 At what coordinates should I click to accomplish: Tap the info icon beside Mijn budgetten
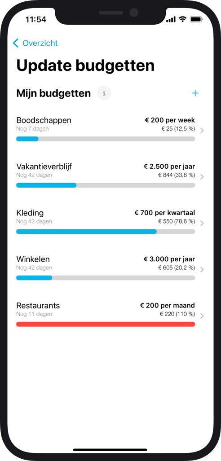(x=104, y=93)
